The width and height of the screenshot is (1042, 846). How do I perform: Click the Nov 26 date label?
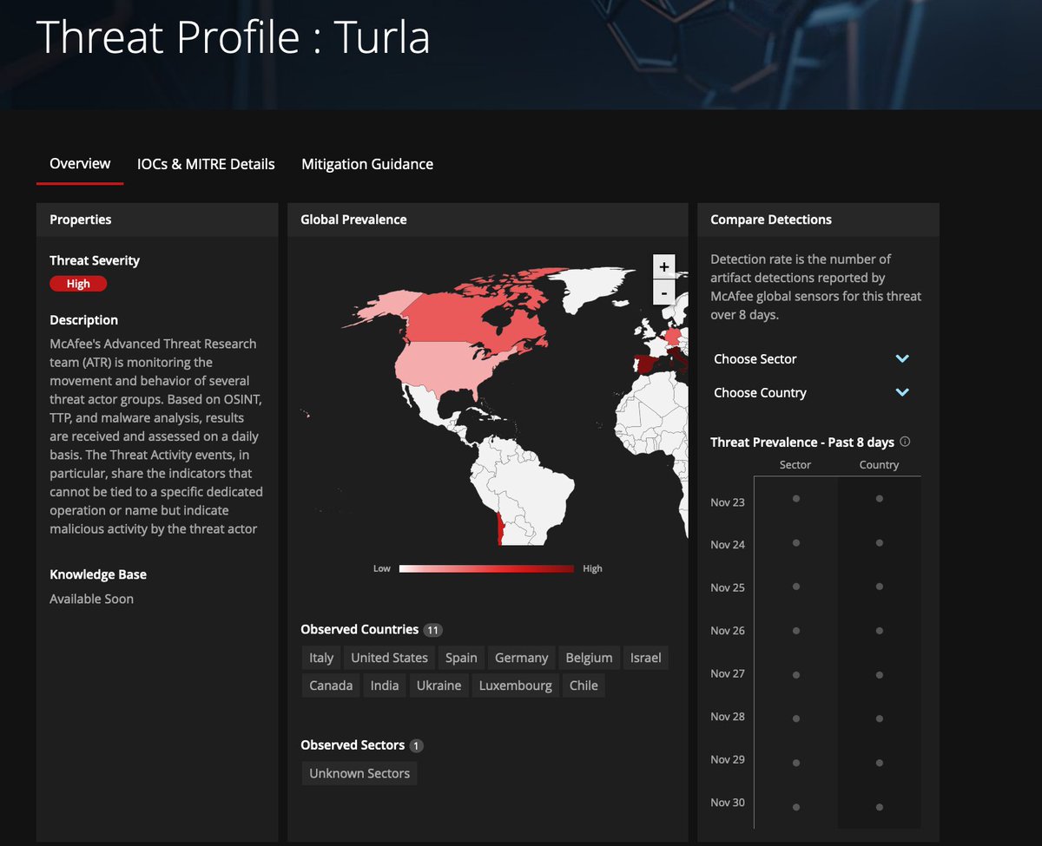point(728,631)
